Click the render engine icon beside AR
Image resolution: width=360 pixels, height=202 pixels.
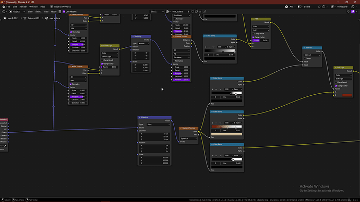click(x=286, y=7)
